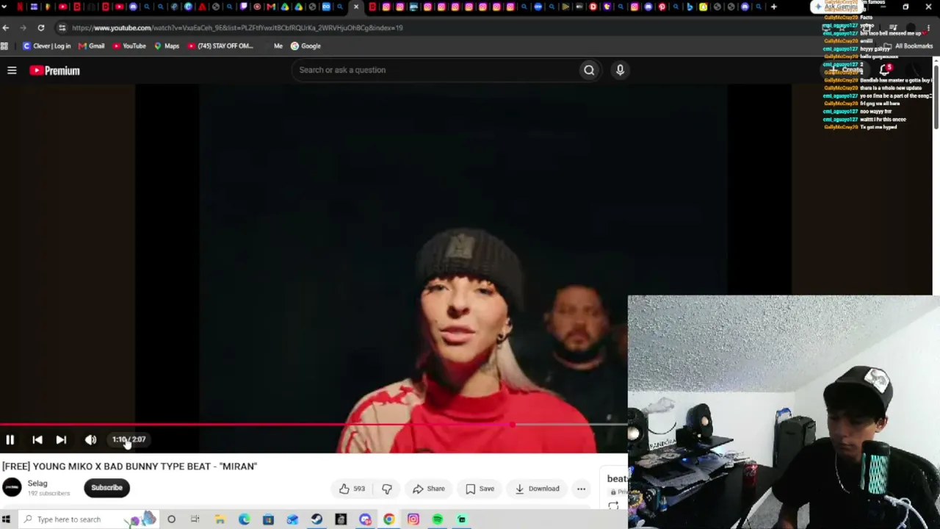Reload the YouTube page
940x529 pixels.
(41, 28)
